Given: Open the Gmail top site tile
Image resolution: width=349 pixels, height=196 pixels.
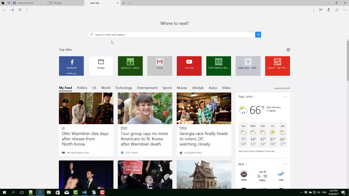Looking at the screenshot, I should pyautogui.click(x=160, y=66).
